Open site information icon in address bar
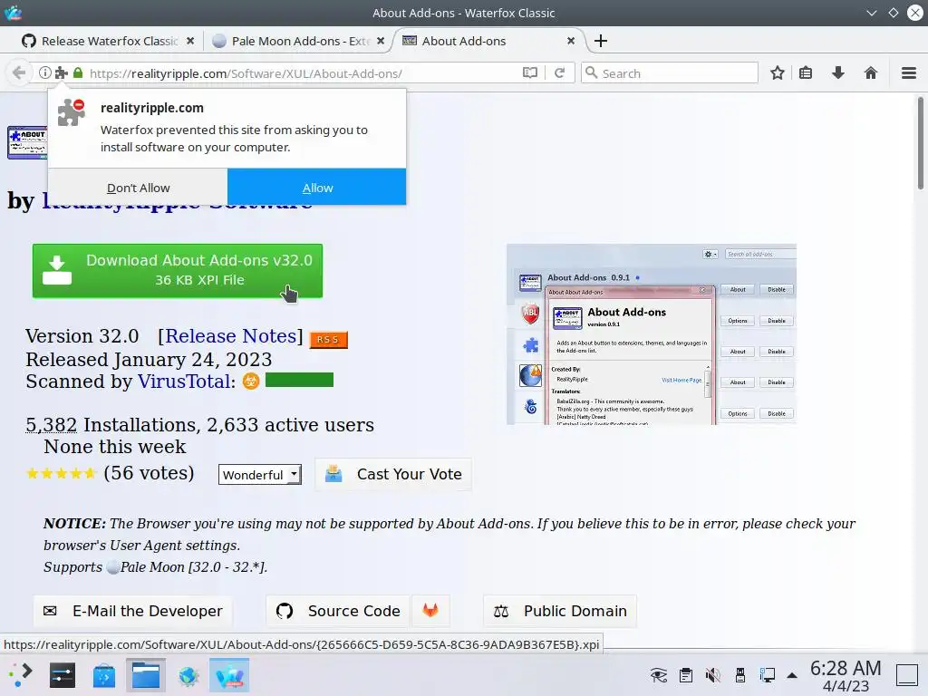This screenshot has height=696, width=928. [x=45, y=72]
